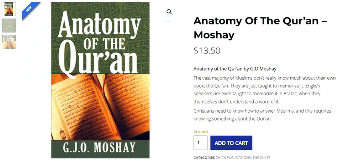Screen dimensions: 338x163
Task: Click the magnifier zoom icon on the image
Action: [169, 12]
